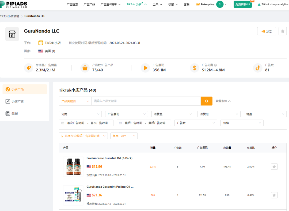Click the $21.36 price

(97, 195)
